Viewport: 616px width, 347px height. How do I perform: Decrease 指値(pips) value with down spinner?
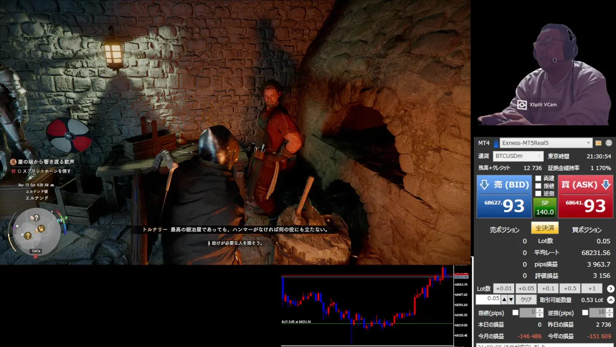point(540,315)
